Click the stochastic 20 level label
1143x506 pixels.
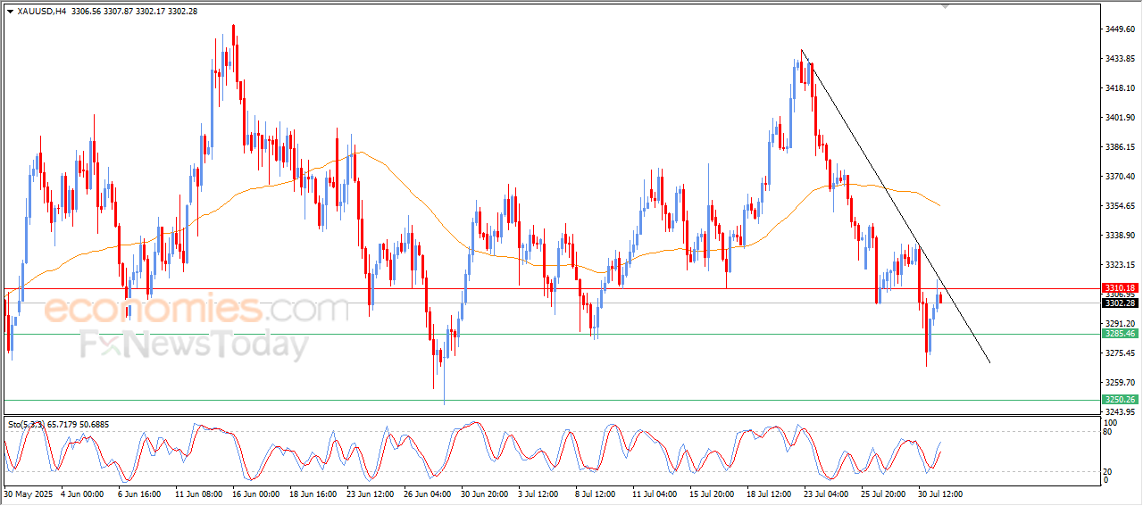point(1109,470)
